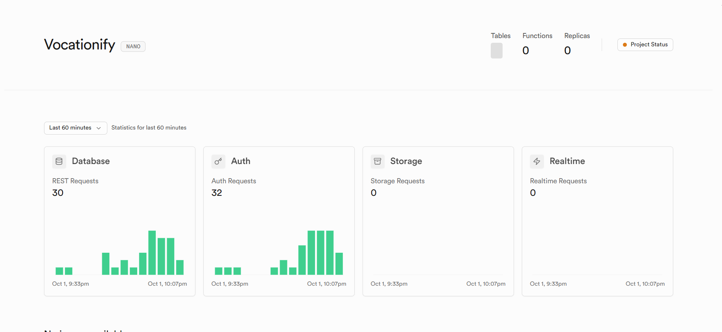This screenshot has width=722, height=332.
Task: Click the NANO plan badge
Action: click(133, 47)
